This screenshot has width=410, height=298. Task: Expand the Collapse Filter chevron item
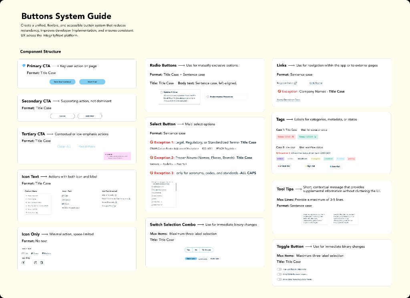point(109,206)
